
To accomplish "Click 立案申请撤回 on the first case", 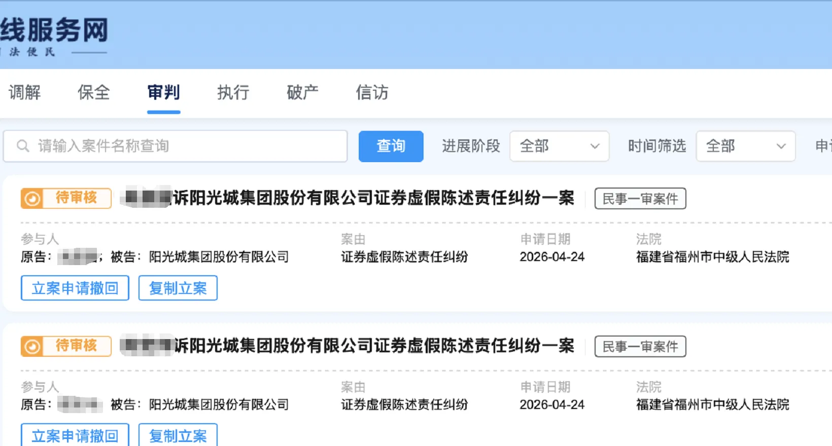I will [x=75, y=288].
